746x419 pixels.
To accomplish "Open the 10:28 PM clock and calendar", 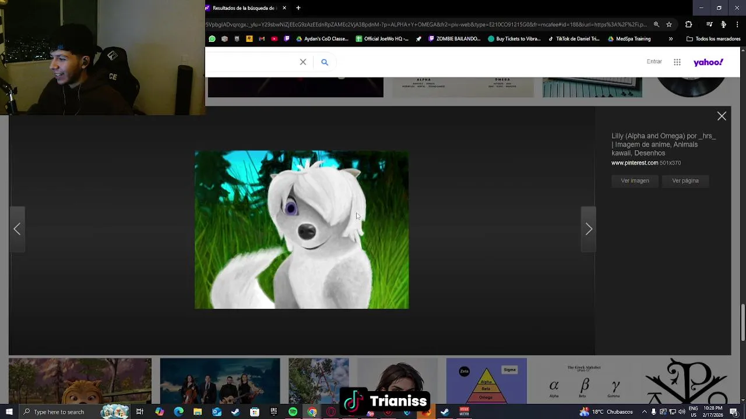I will 713,412.
